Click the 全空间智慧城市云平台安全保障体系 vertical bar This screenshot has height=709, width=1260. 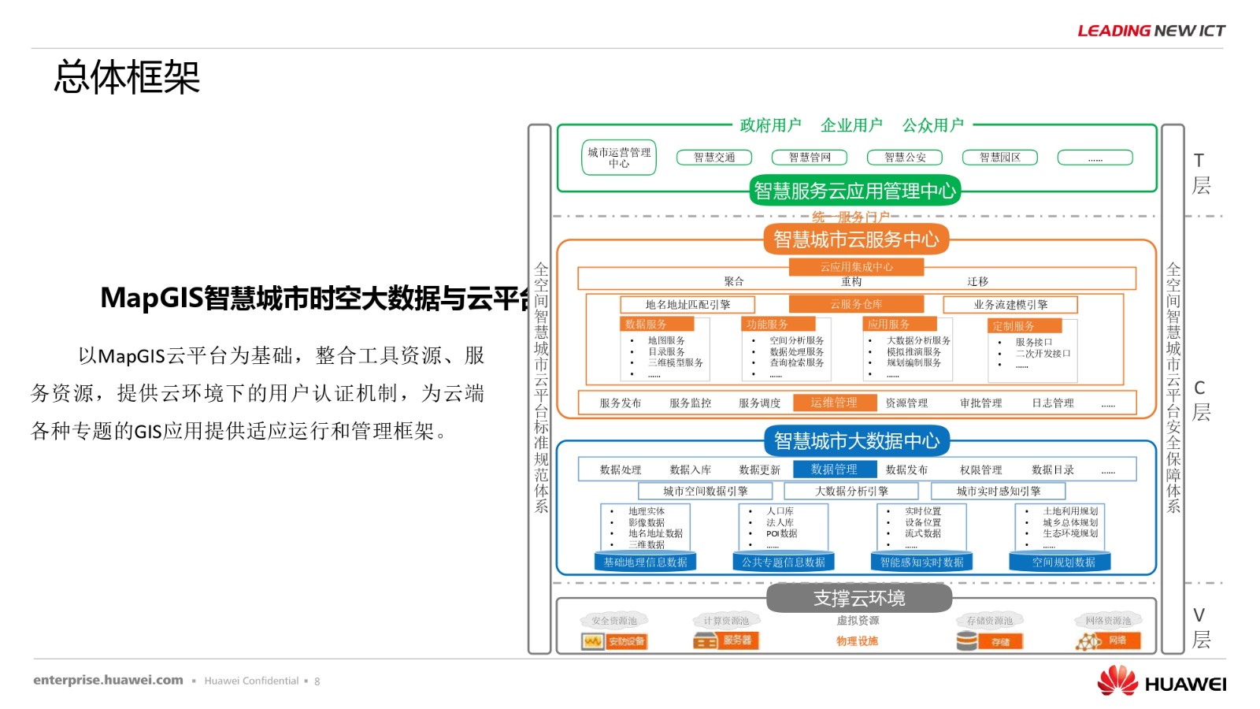(x=1173, y=389)
